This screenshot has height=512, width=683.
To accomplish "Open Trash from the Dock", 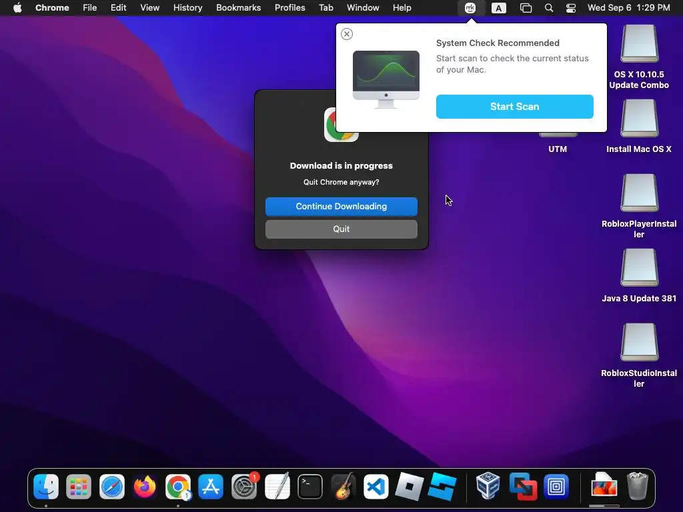I will pos(637,486).
